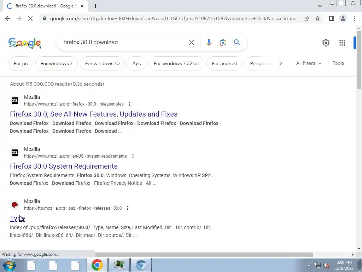This screenshot has height=272, width=362.
Task: Open options for system-requirements result
Action: 133,156
